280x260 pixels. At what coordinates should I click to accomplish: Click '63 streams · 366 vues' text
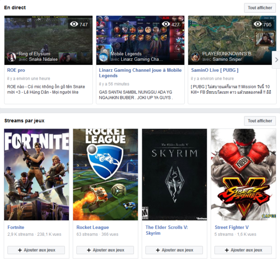point(97,234)
